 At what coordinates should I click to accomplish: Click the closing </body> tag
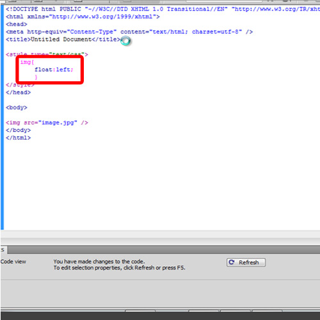coord(18,130)
